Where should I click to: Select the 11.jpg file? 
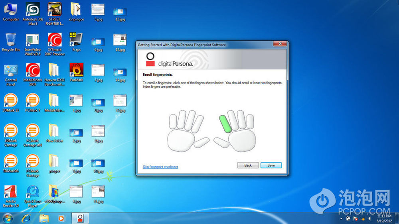98,195
